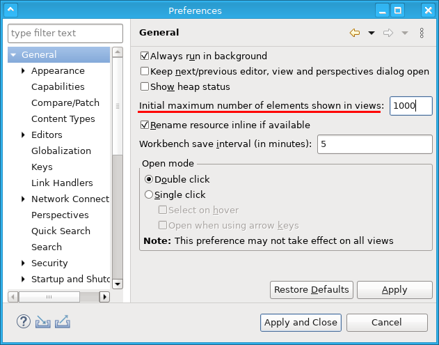
Task: Click the window menu icon in title bar
Action: tap(10, 10)
